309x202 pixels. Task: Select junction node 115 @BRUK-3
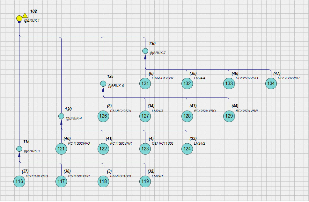(19, 149)
